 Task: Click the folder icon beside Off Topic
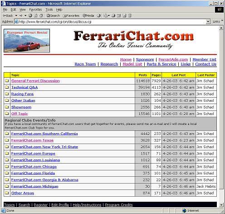coord(7,114)
